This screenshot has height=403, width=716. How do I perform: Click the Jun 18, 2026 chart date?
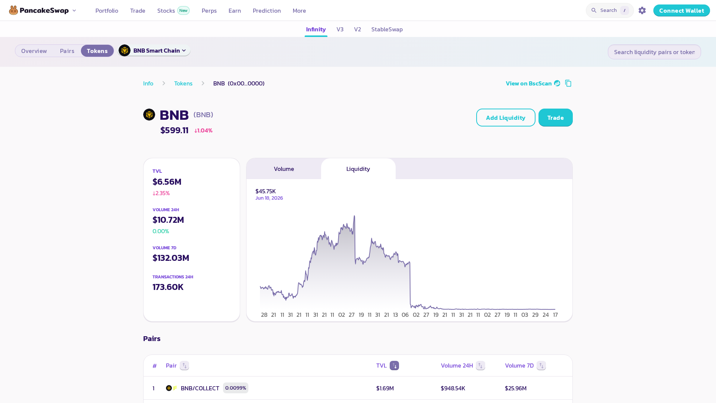click(x=269, y=198)
